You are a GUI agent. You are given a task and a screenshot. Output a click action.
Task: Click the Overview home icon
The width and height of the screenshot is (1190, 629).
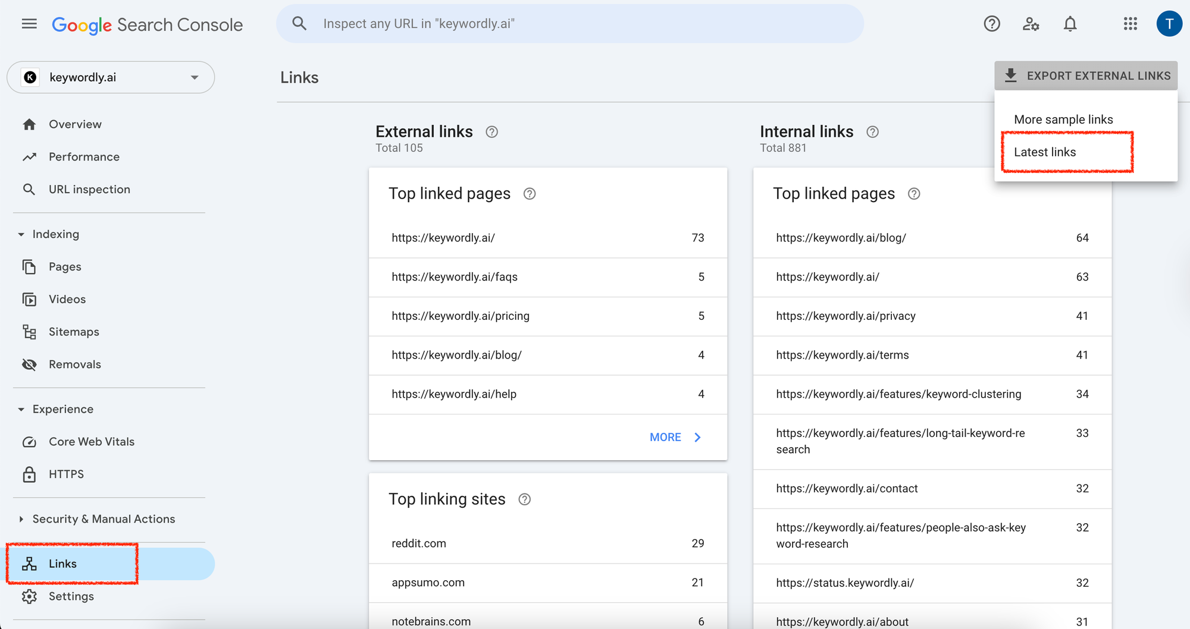tap(29, 124)
